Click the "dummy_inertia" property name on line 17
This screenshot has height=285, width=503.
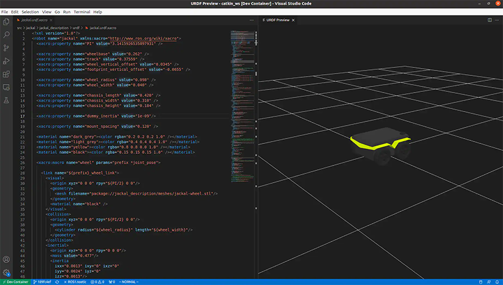click(x=102, y=116)
